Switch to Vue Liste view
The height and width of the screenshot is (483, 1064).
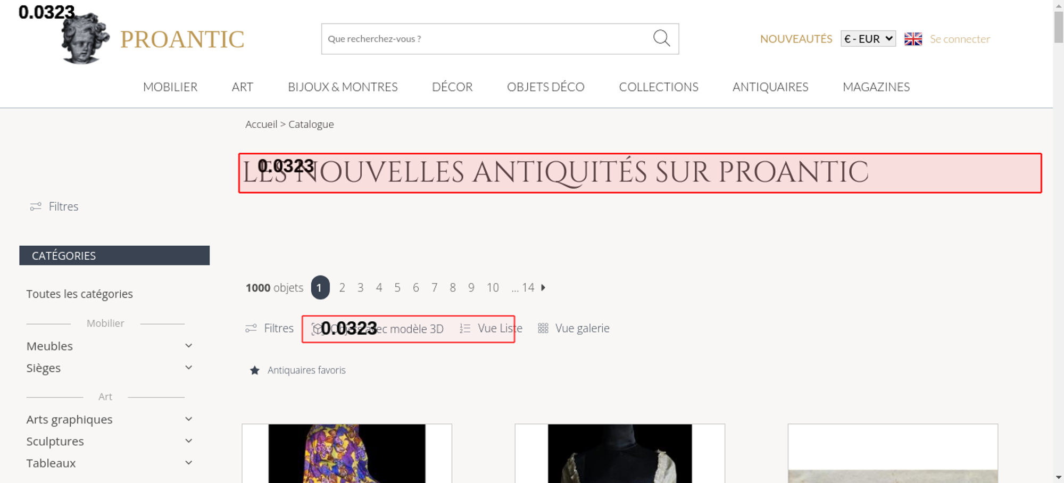click(491, 328)
